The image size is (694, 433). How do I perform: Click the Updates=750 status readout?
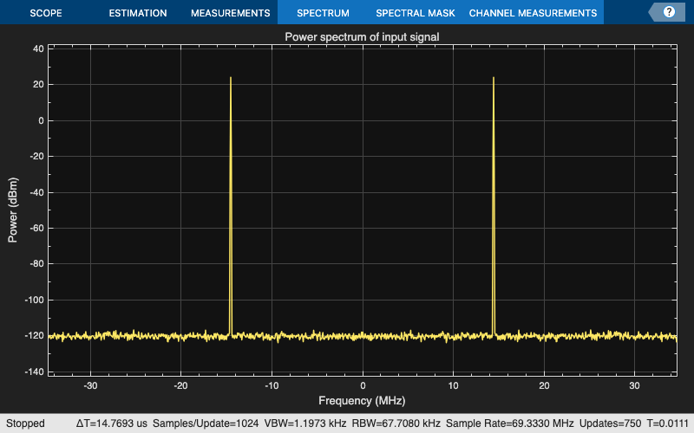point(610,423)
